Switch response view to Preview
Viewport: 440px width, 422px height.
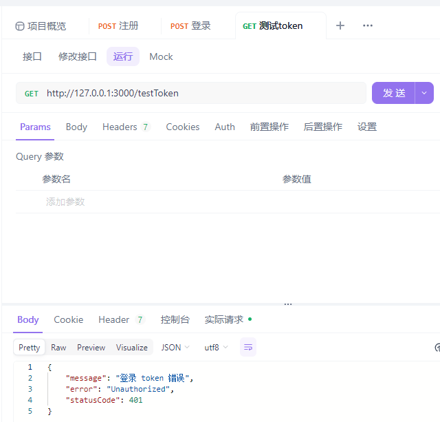(91, 348)
